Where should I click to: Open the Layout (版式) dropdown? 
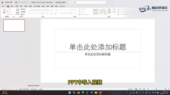click(x=24, y=9)
